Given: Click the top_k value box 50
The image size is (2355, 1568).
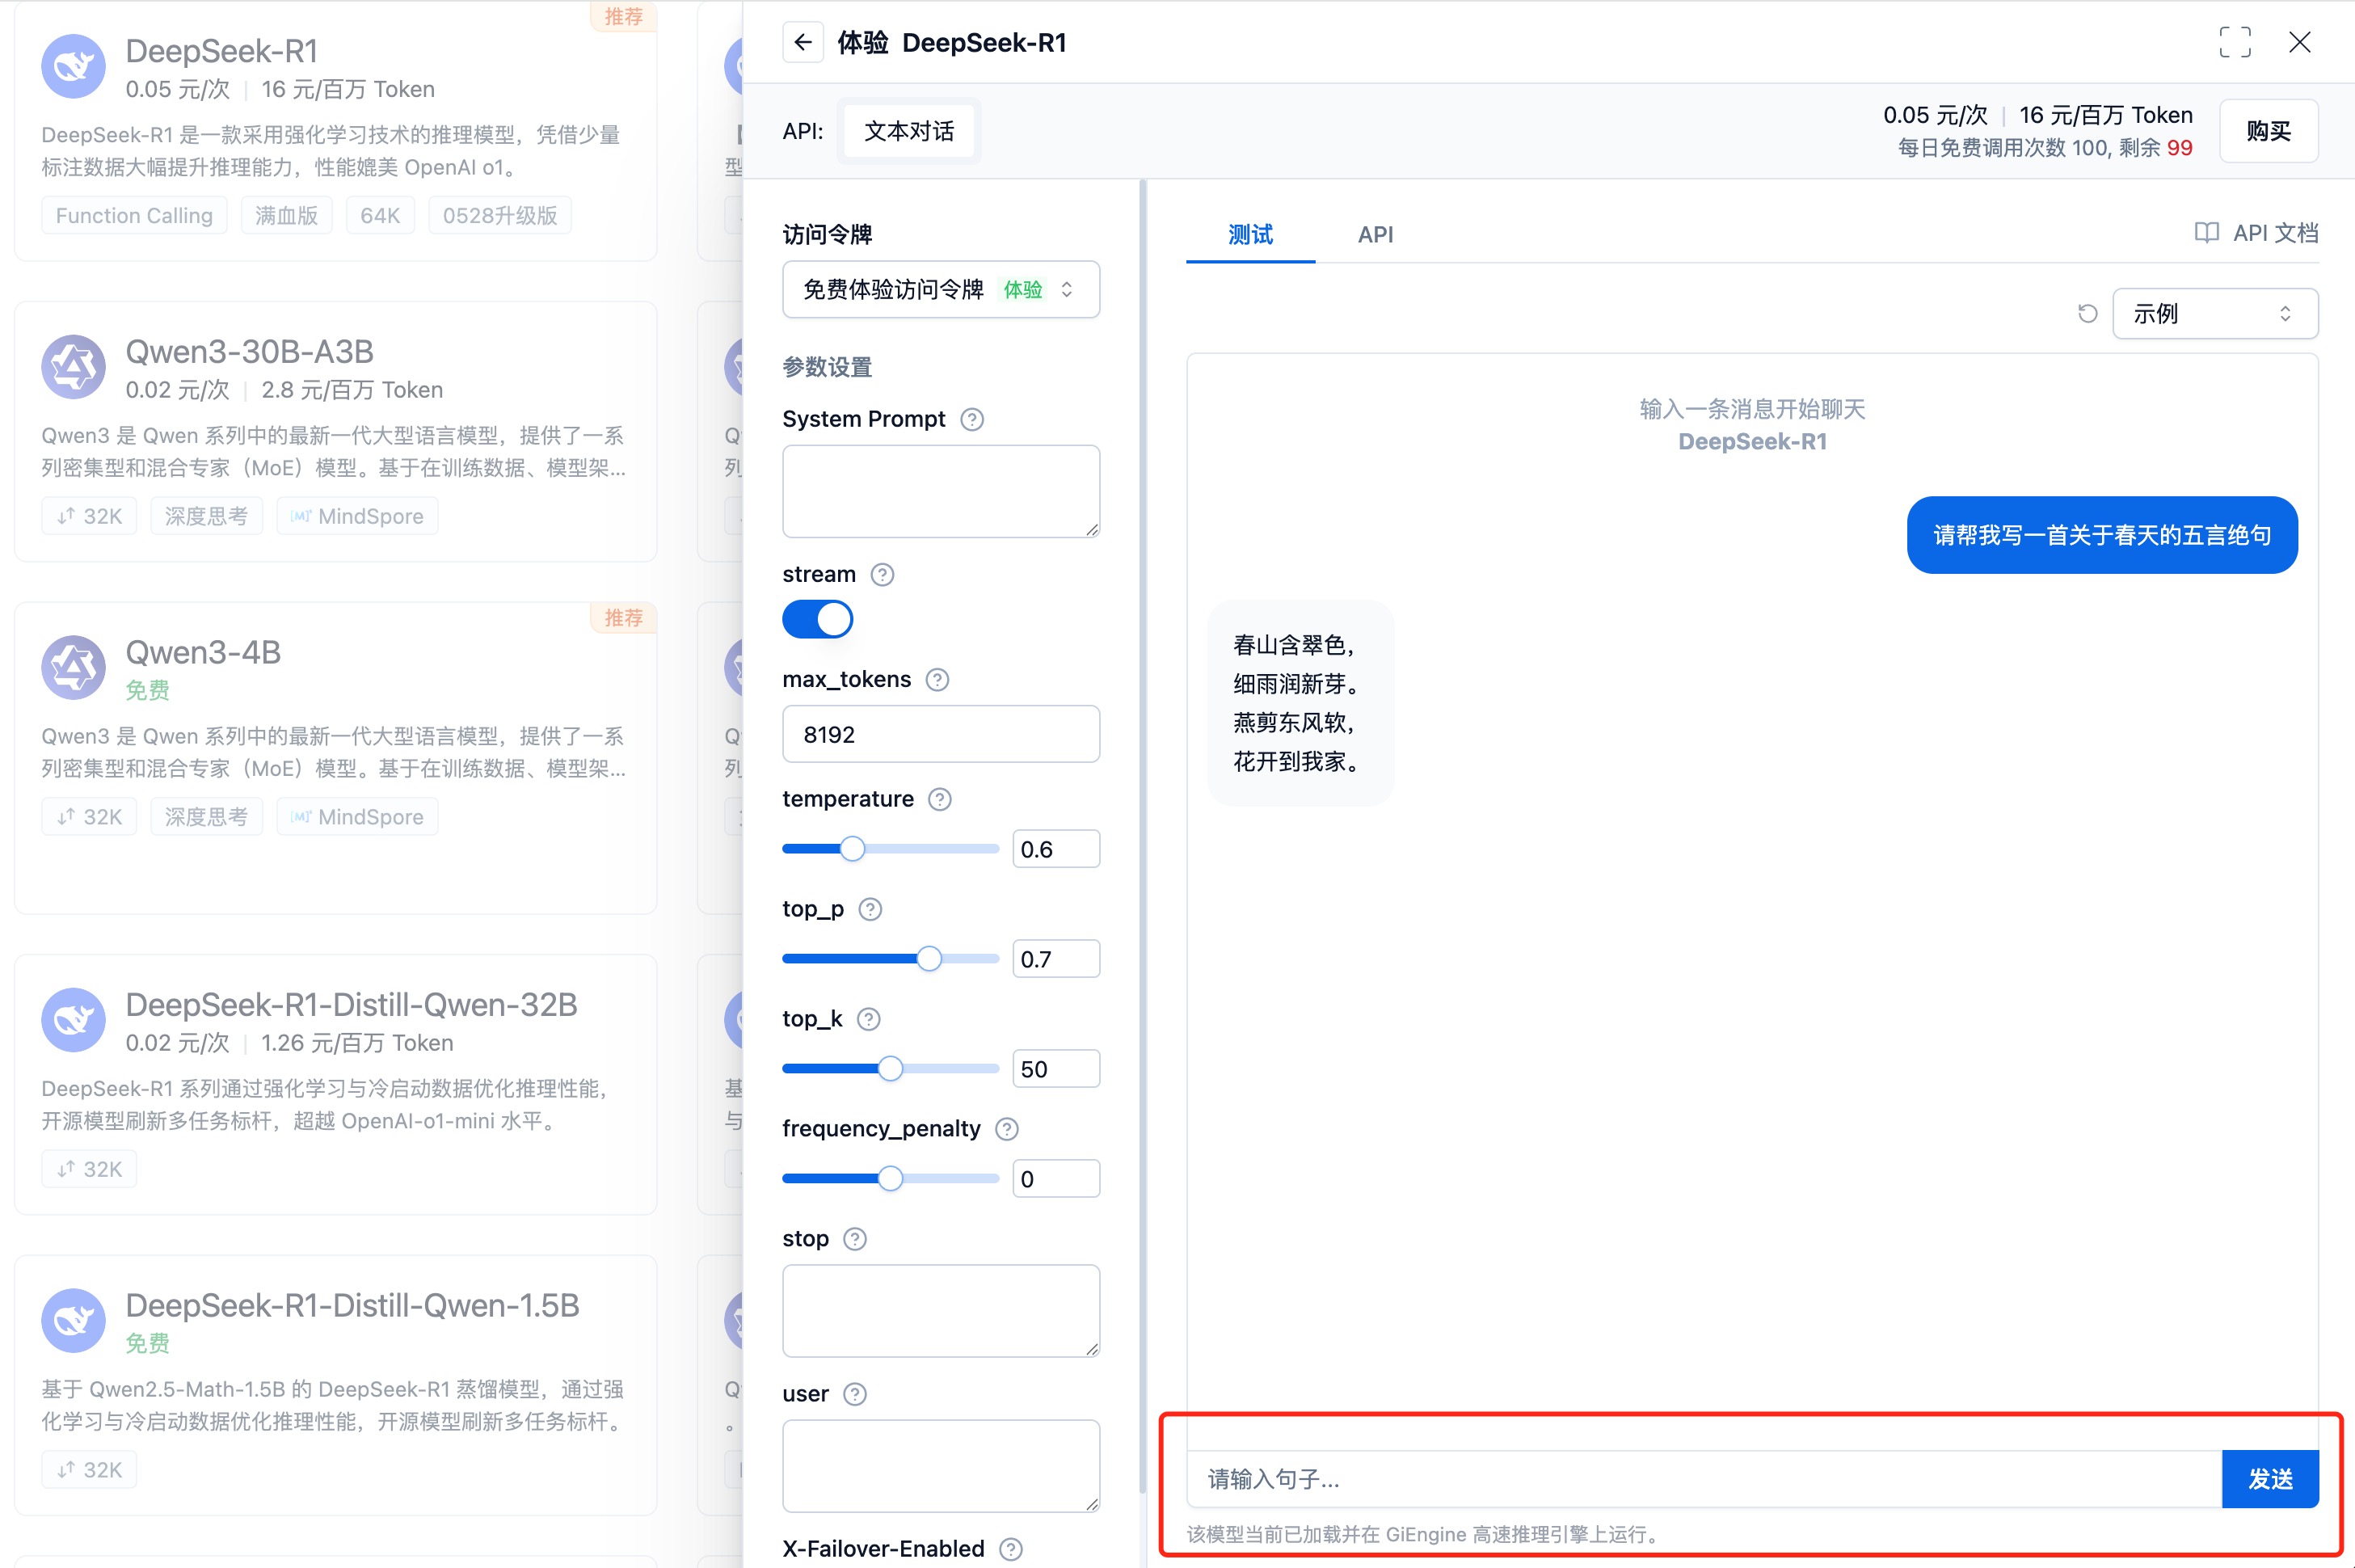Looking at the screenshot, I should pos(1056,1069).
